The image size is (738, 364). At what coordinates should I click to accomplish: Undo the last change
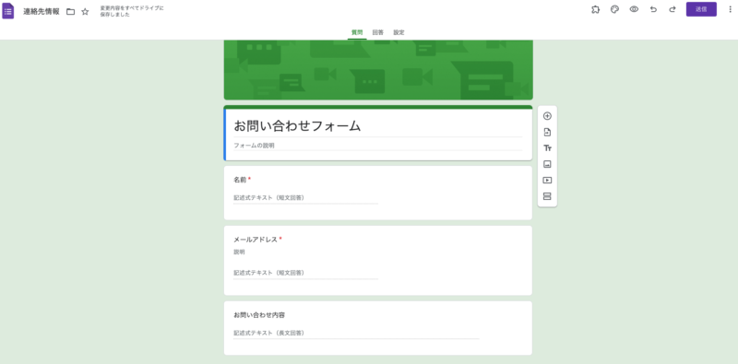pos(653,9)
